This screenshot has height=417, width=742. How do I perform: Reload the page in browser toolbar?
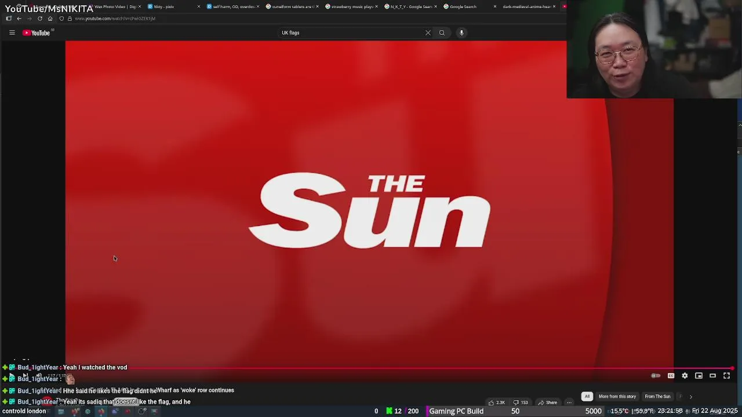pyautogui.click(x=40, y=19)
